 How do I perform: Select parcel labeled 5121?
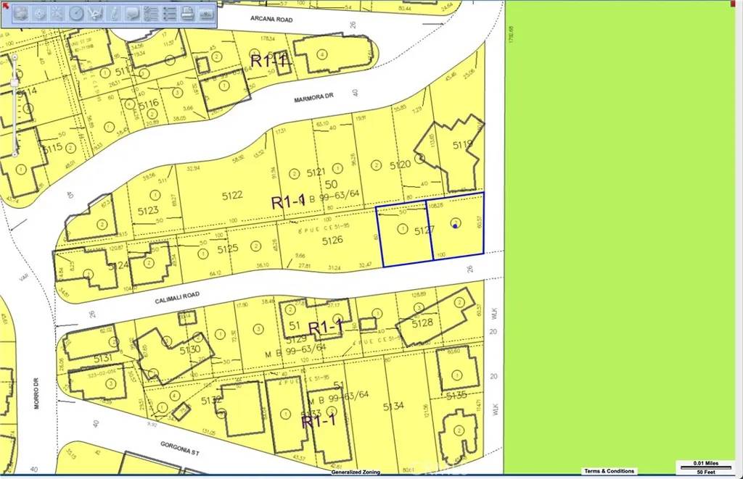pos(316,172)
